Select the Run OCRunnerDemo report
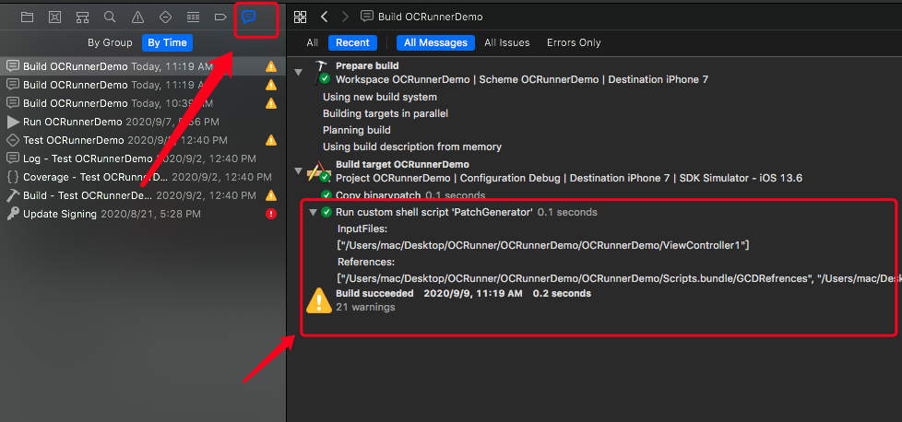The image size is (902, 422). pyautogui.click(x=143, y=122)
